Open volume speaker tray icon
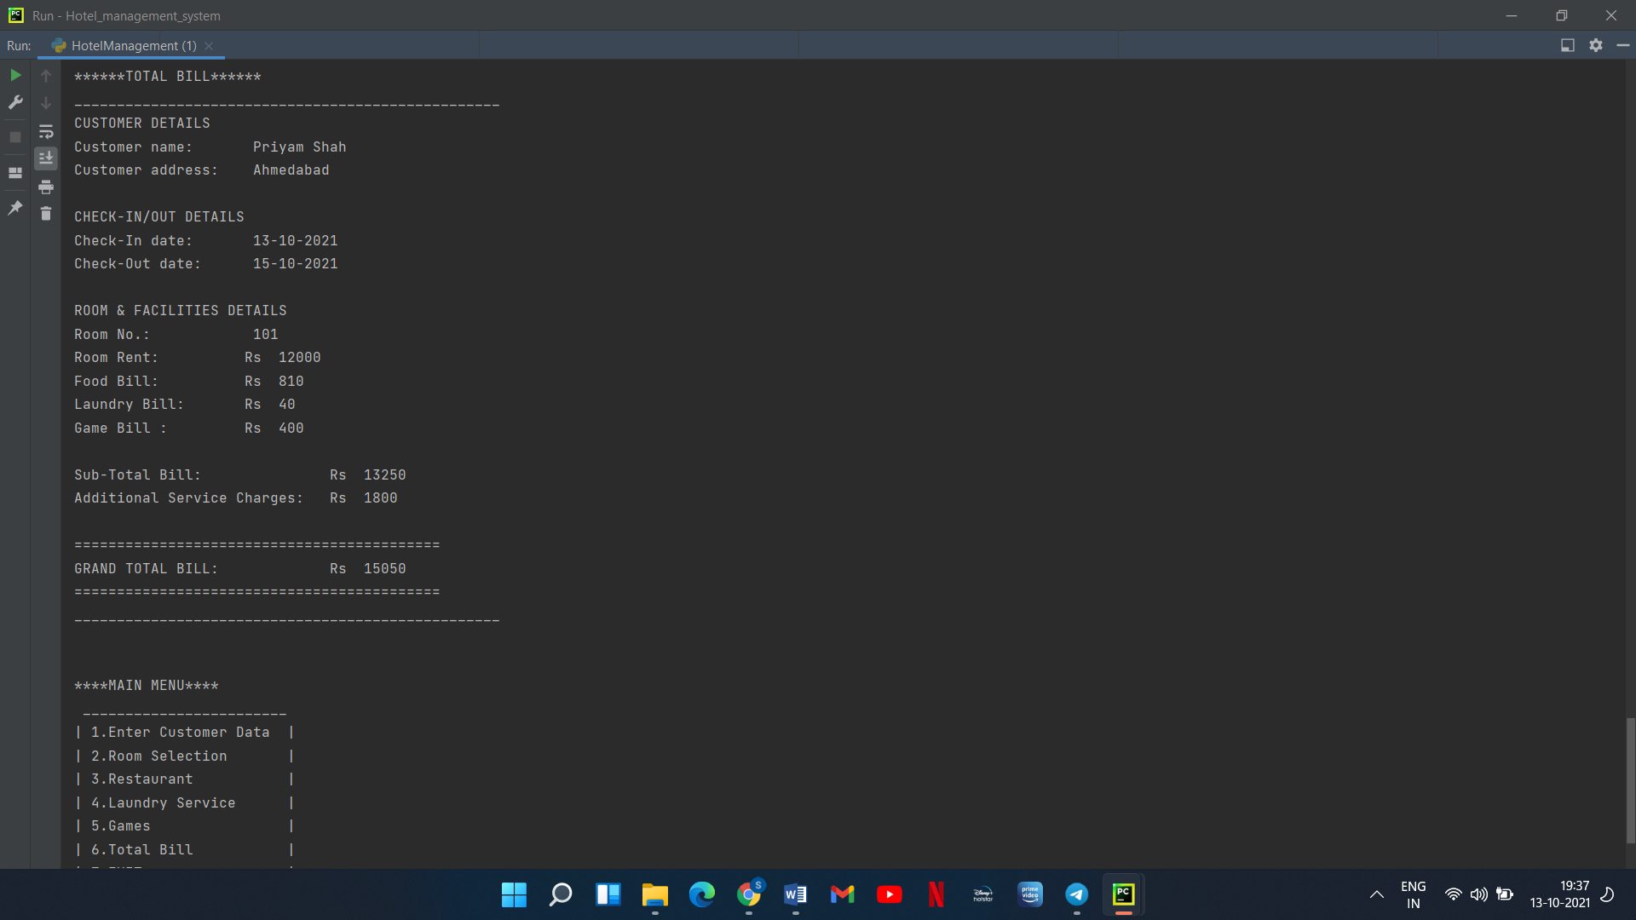1636x920 pixels. pyautogui.click(x=1479, y=894)
